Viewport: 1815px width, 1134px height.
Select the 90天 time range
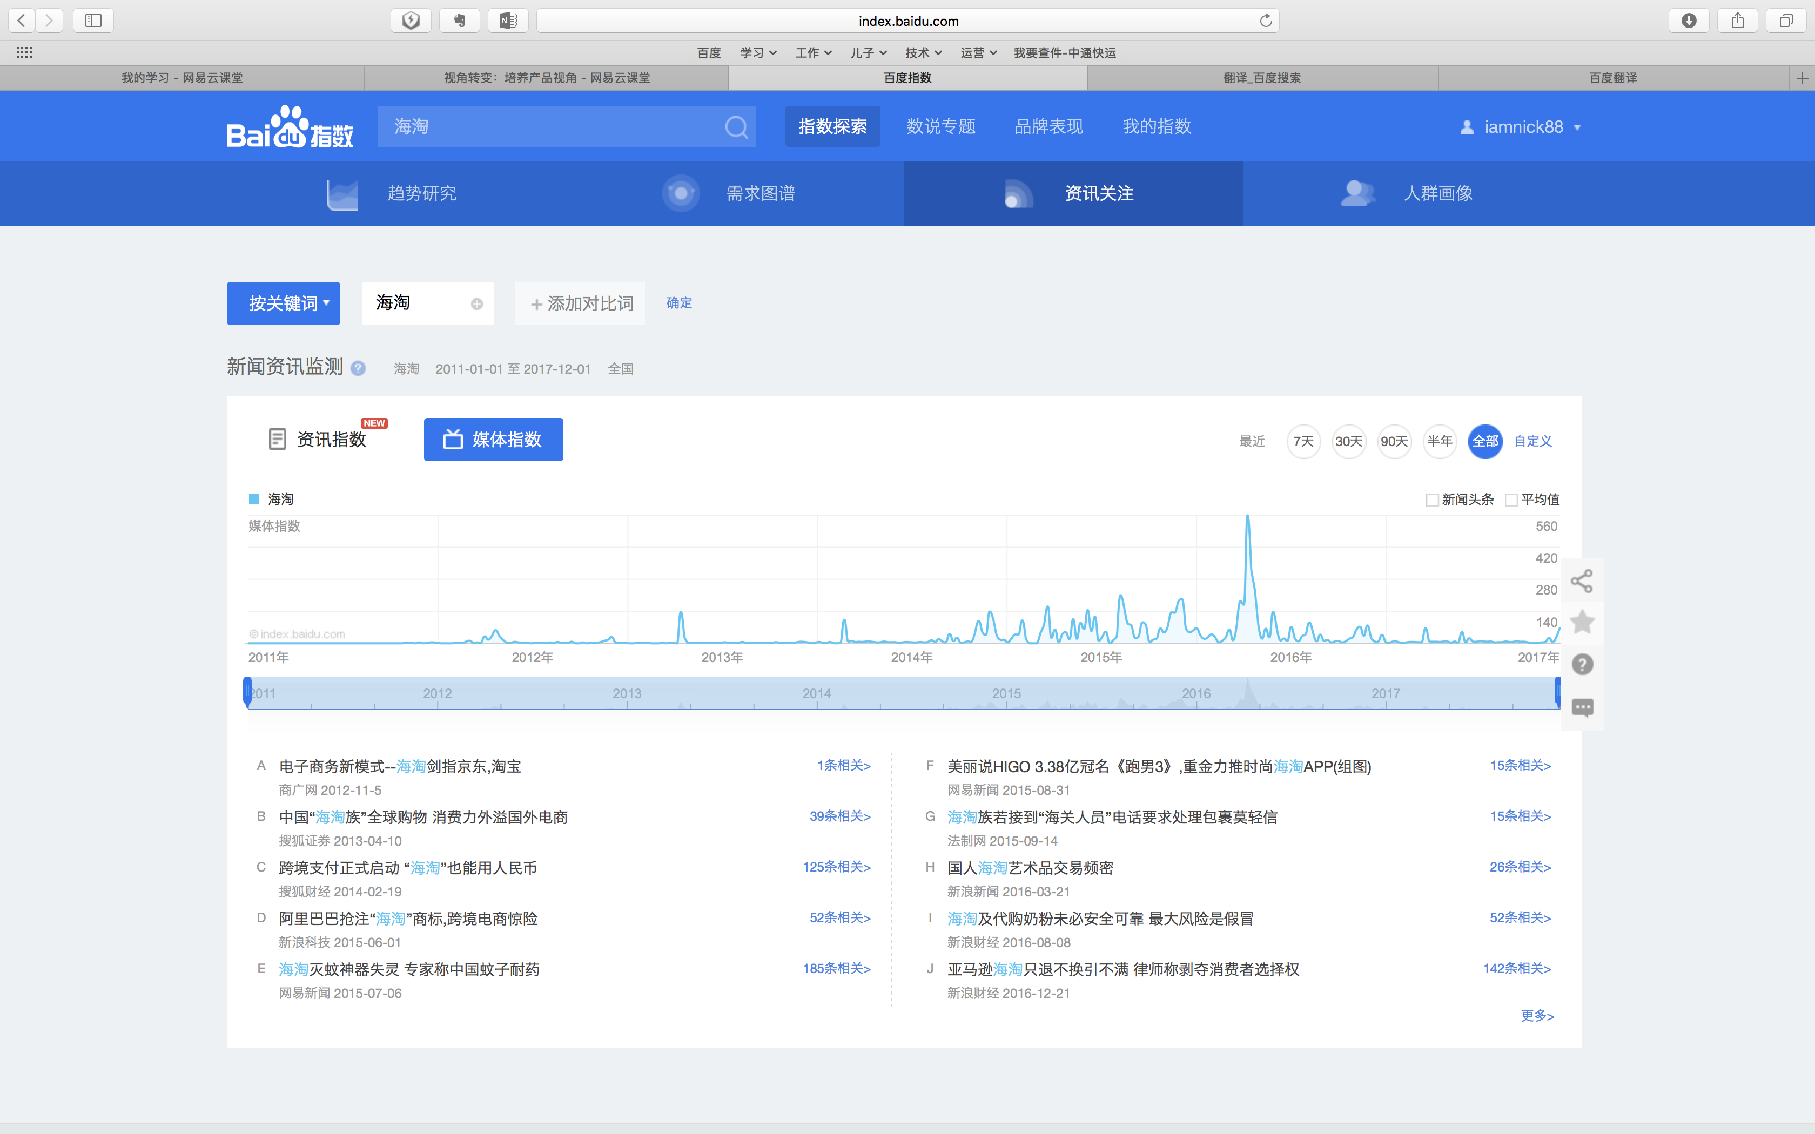point(1394,441)
